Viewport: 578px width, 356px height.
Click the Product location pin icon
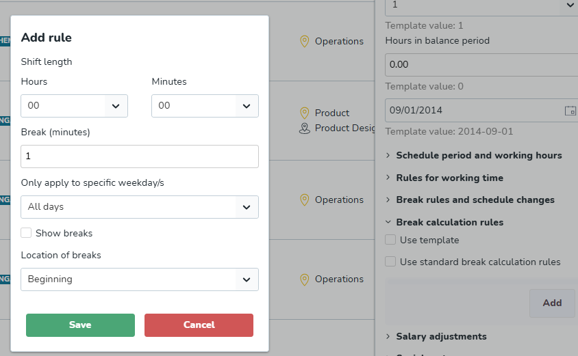[x=305, y=113]
